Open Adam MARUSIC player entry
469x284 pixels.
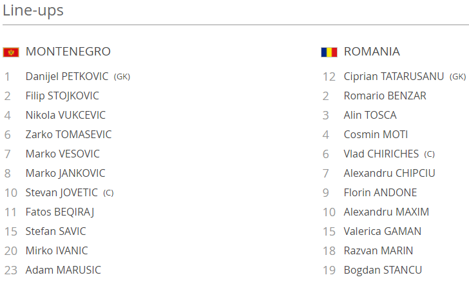pos(63,270)
